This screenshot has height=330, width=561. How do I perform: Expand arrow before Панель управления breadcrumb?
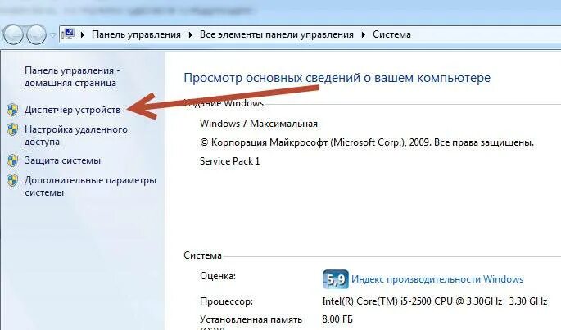(x=83, y=34)
